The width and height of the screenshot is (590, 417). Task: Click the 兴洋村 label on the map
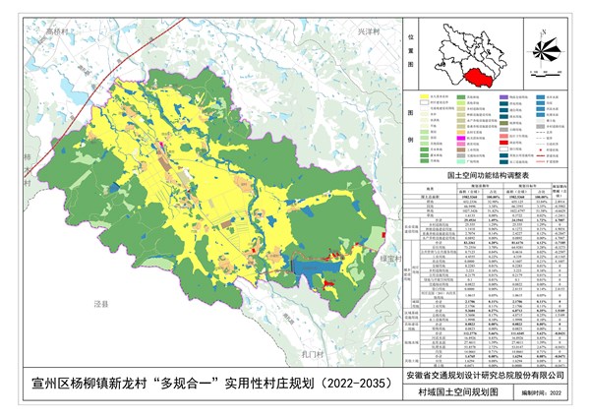pyautogui.click(x=368, y=32)
